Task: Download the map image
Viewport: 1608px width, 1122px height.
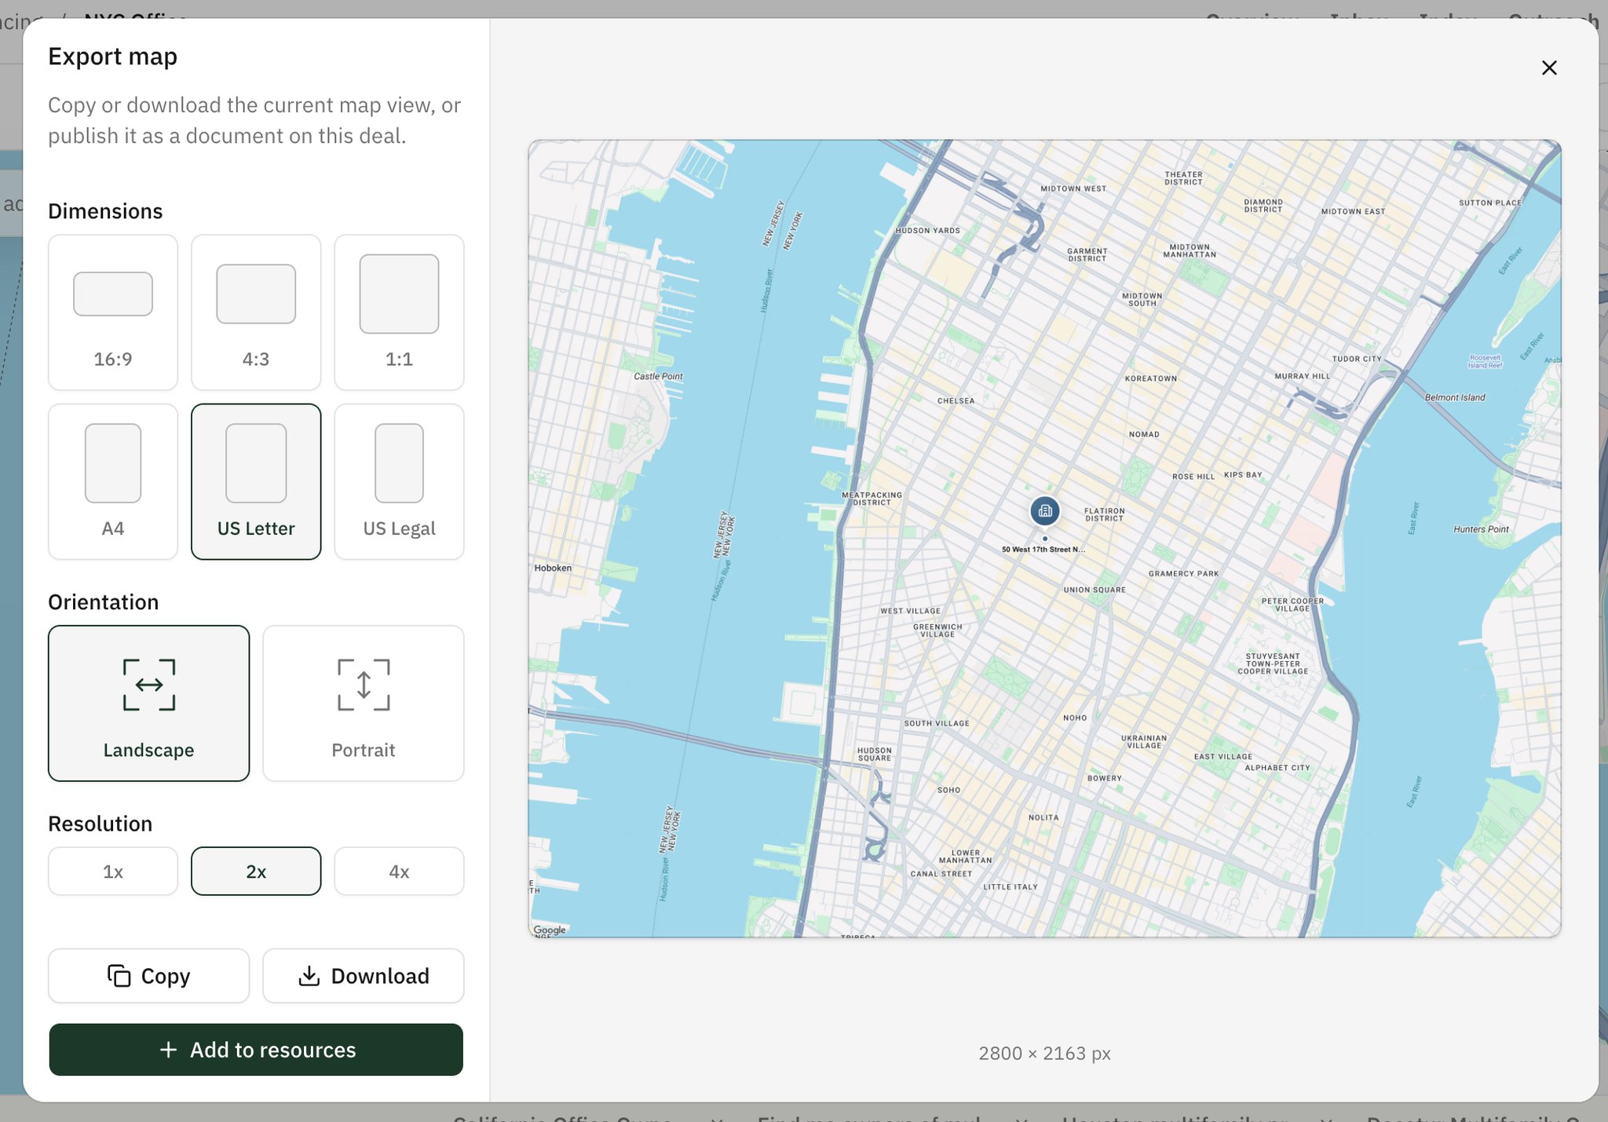Action: tap(364, 976)
